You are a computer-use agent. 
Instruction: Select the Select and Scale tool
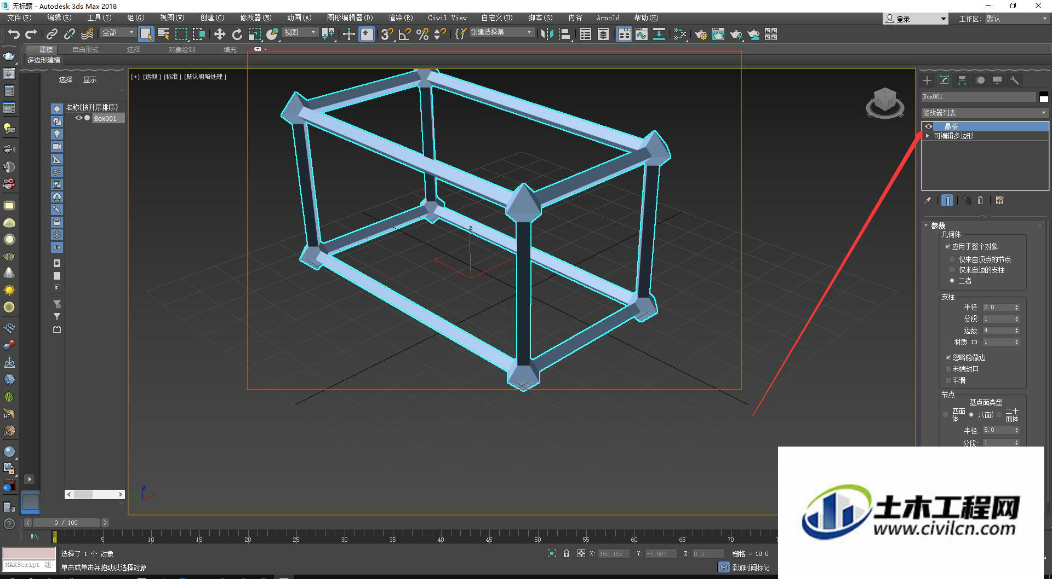255,34
